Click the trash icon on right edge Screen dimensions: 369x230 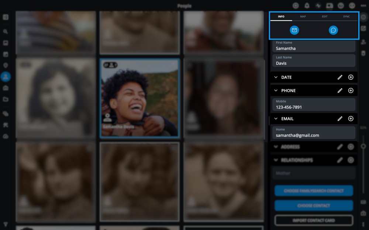click(363, 53)
